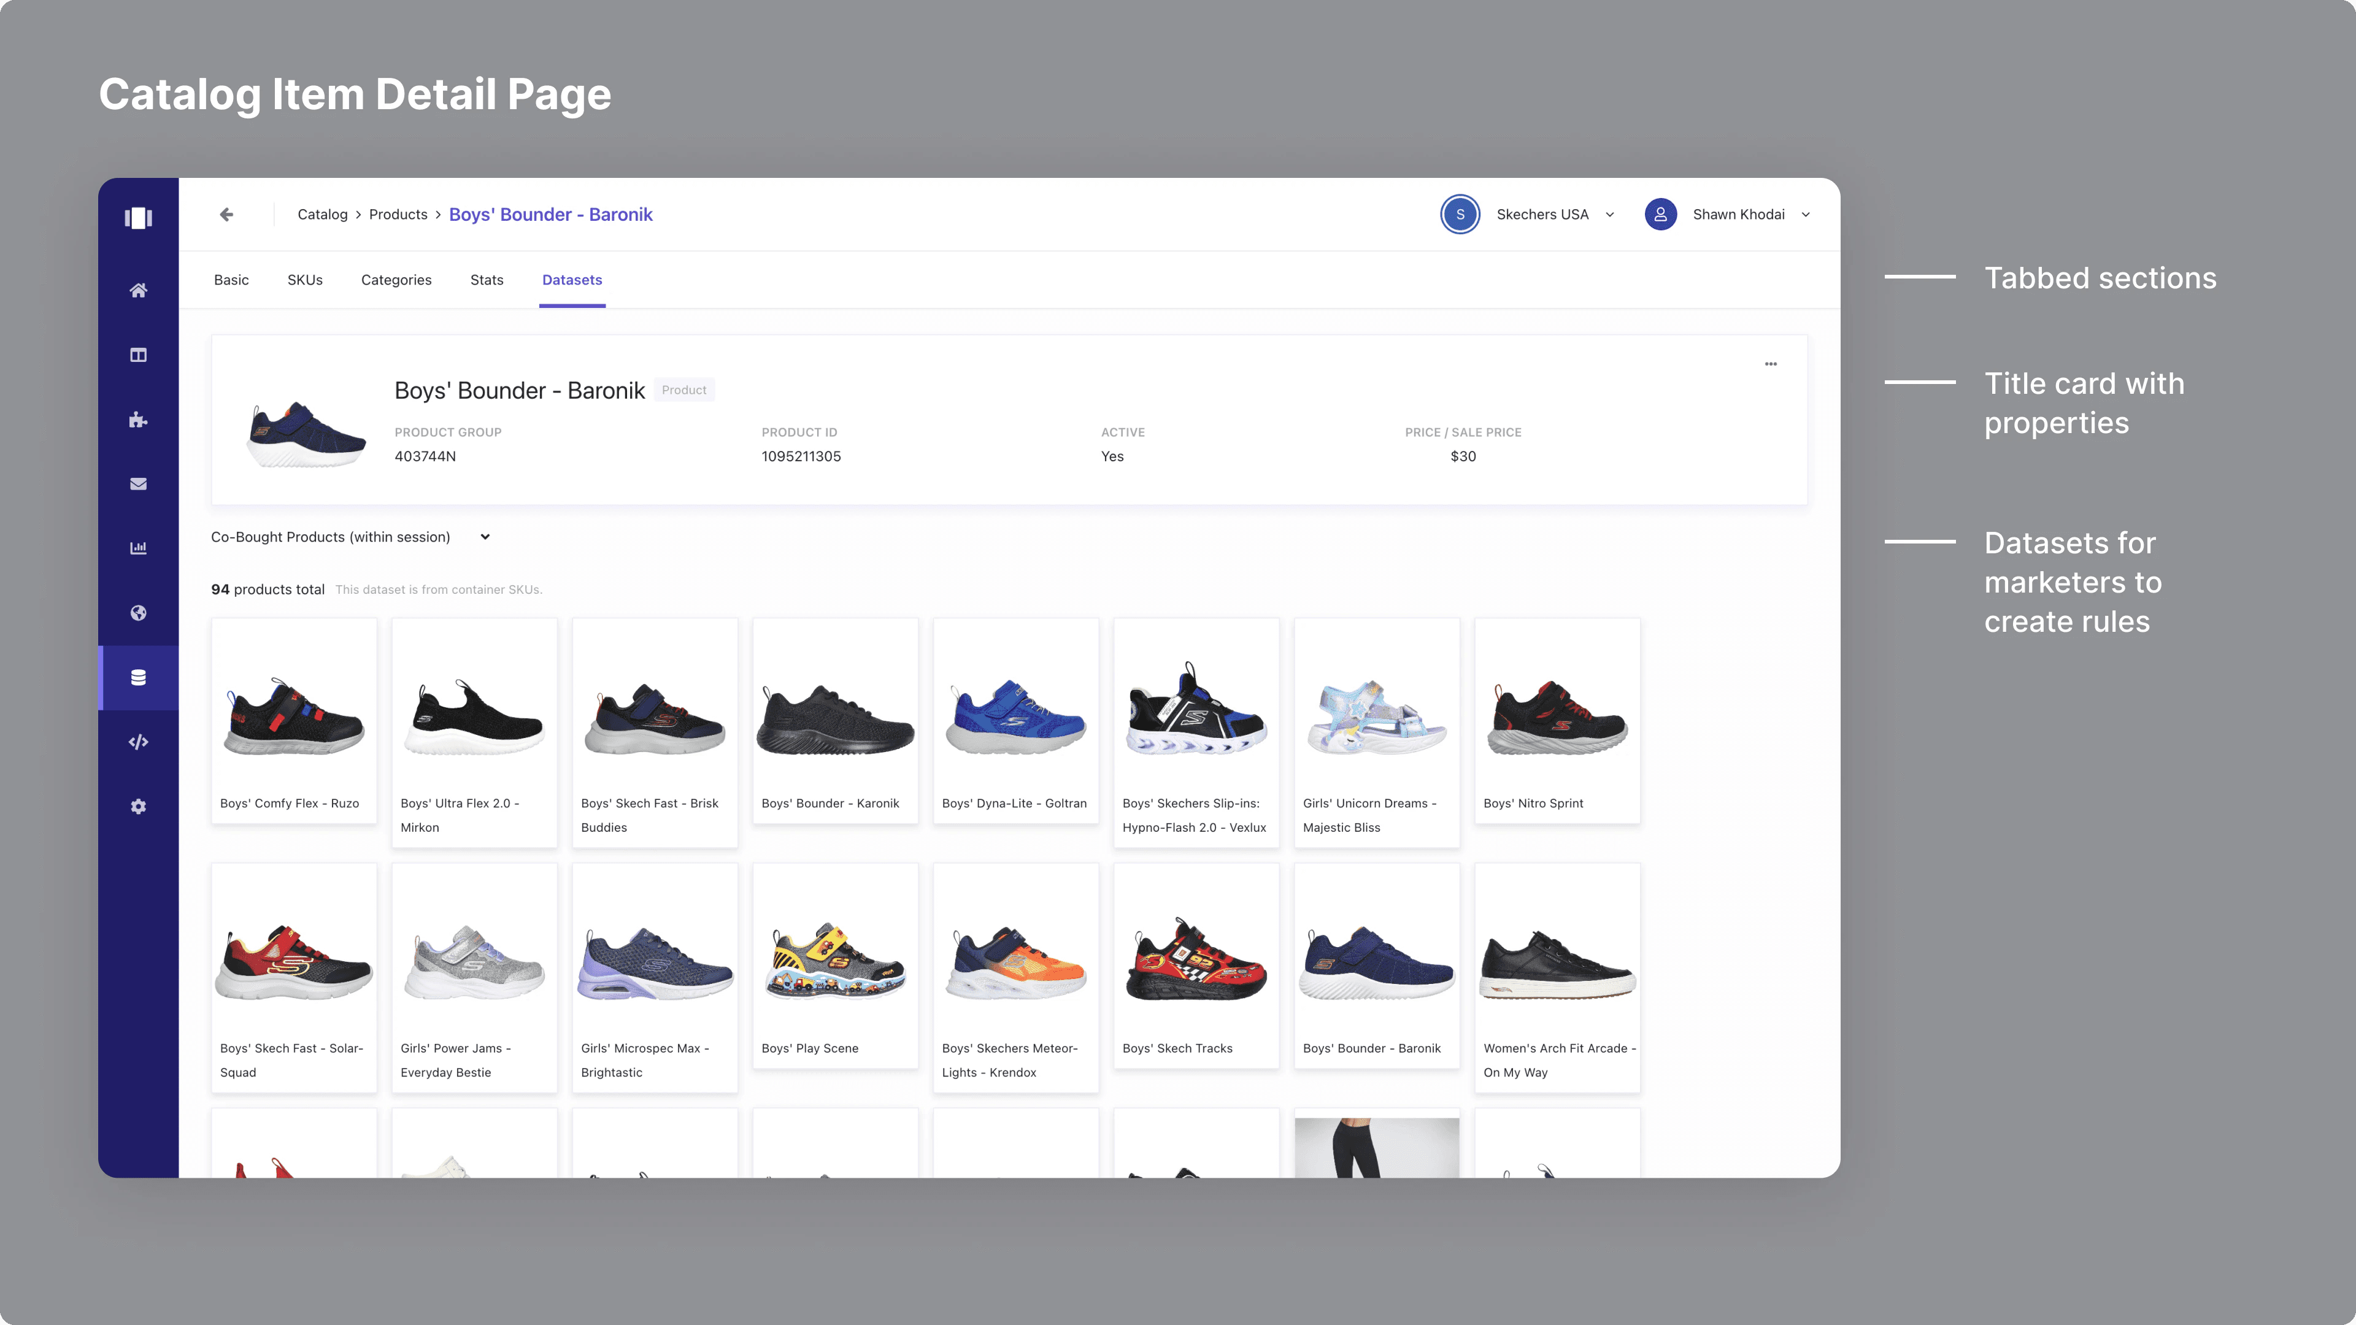Image resolution: width=2356 pixels, height=1325 pixels.
Task: Open the Co-Bought Products dataset dropdown
Action: tap(351, 537)
